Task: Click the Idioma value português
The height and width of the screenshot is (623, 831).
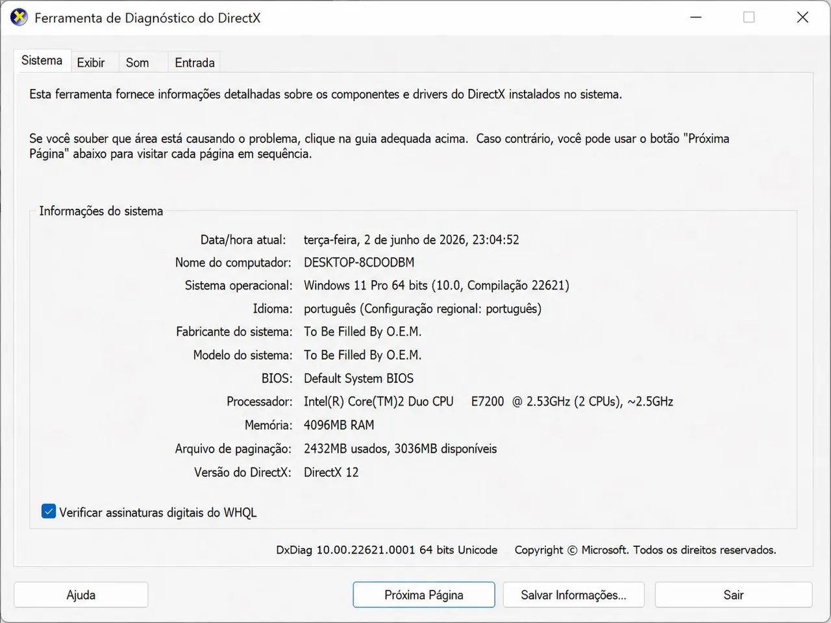Action: coord(423,308)
